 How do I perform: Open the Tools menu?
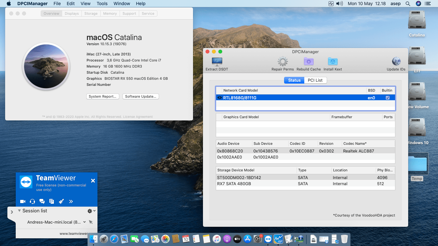point(102,4)
